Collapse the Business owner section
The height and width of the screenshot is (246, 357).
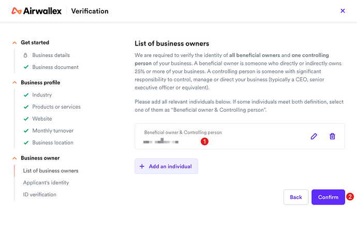pyautogui.click(x=14, y=158)
